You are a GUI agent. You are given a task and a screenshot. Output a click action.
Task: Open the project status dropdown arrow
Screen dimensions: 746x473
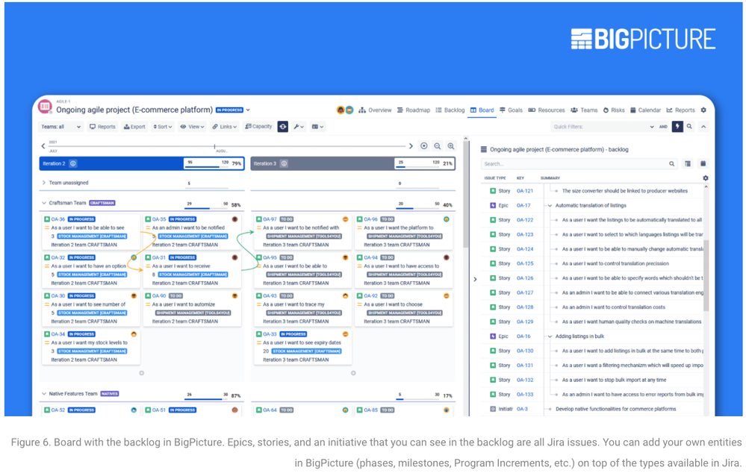point(248,110)
